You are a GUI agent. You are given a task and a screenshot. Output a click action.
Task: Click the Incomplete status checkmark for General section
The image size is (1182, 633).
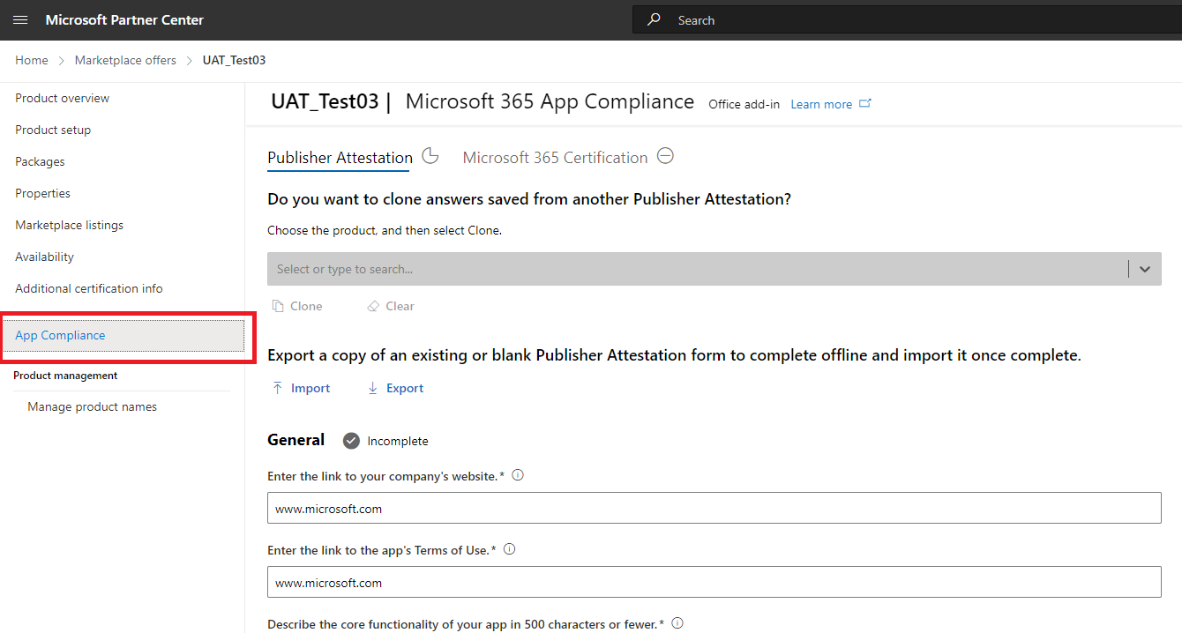point(352,440)
